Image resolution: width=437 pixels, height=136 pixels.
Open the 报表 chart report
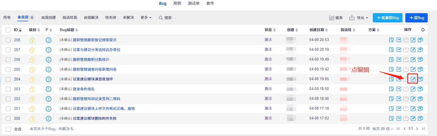[x=336, y=18]
